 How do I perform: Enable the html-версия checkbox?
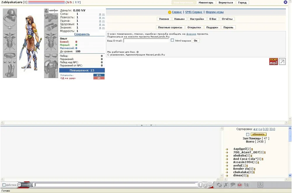(x=172, y=40)
